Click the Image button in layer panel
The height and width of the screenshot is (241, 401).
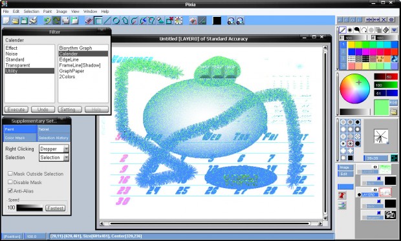click(x=345, y=167)
